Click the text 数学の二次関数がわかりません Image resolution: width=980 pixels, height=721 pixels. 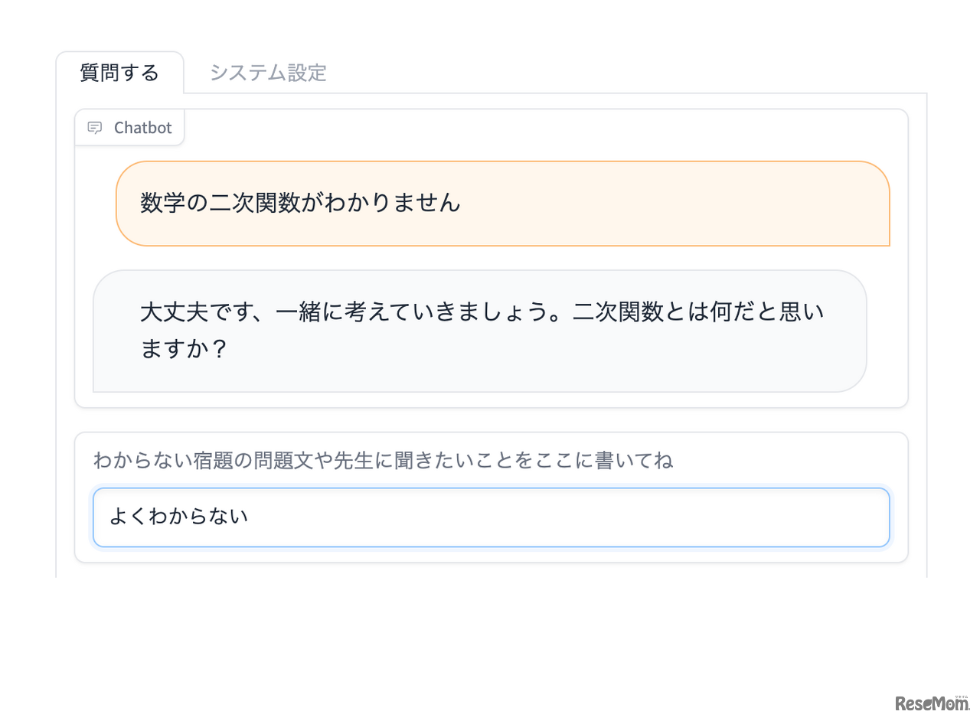300,203
